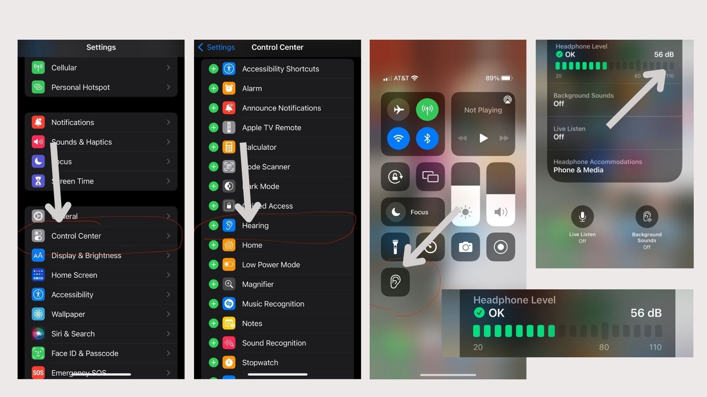Expand the Accessibility settings row
707x397 pixels.
pyautogui.click(x=102, y=294)
